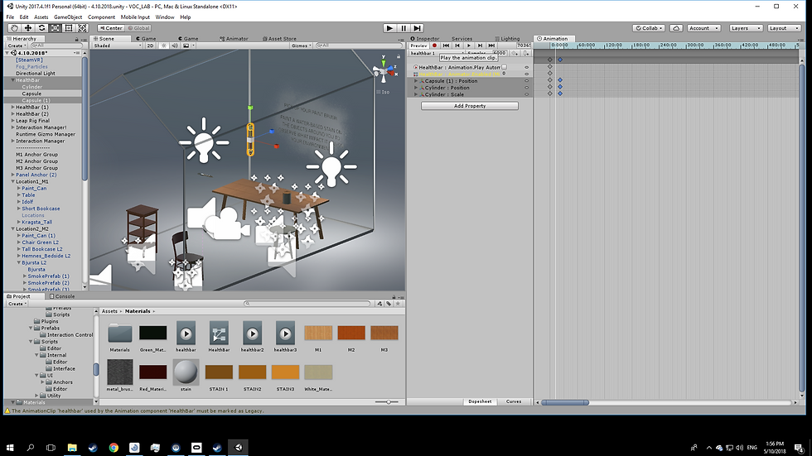
Task: Select the Hand tool in toolbar
Action: pos(14,28)
